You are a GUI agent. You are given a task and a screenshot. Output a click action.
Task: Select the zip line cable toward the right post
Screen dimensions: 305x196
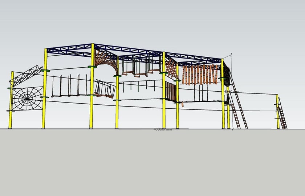[x=254, y=93]
